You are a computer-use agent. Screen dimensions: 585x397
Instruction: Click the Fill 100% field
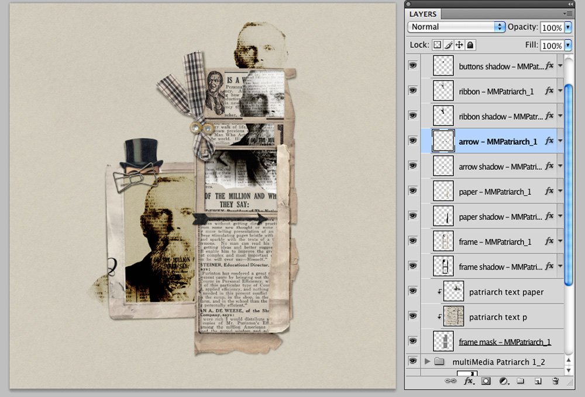pos(552,46)
